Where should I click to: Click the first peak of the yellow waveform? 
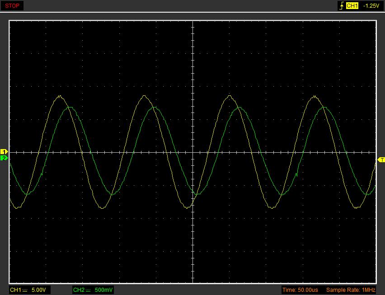pyautogui.click(x=60, y=96)
